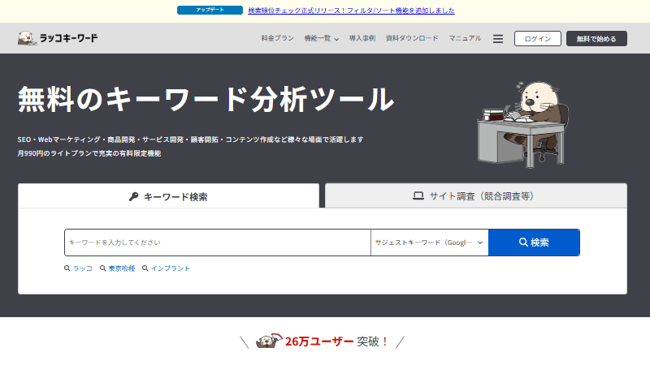Click the key icon on キーワード検索 tab
Image resolution: width=650 pixels, height=365 pixels.
(x=133, y=196)
